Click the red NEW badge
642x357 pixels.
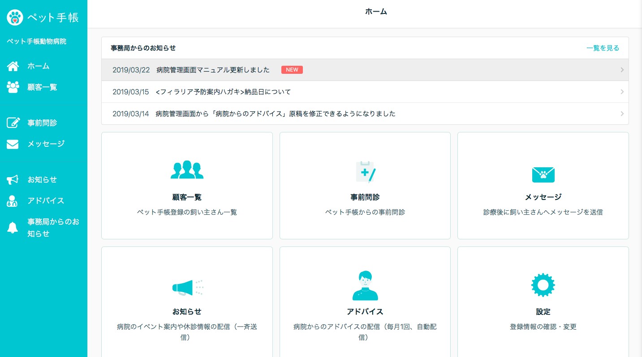click(x=292, y=70)
